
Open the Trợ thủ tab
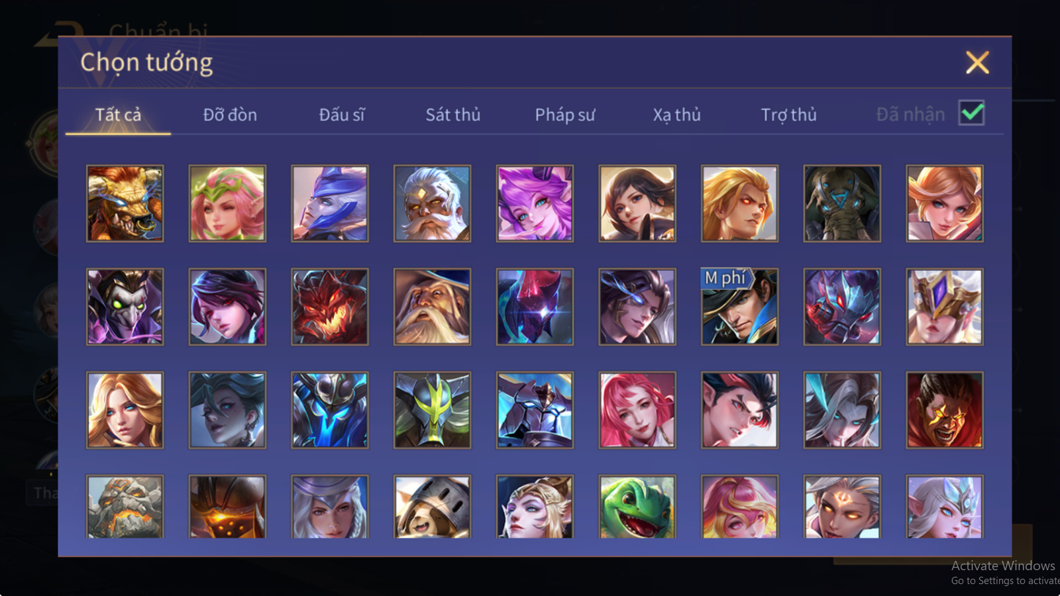tap(788, 115)
